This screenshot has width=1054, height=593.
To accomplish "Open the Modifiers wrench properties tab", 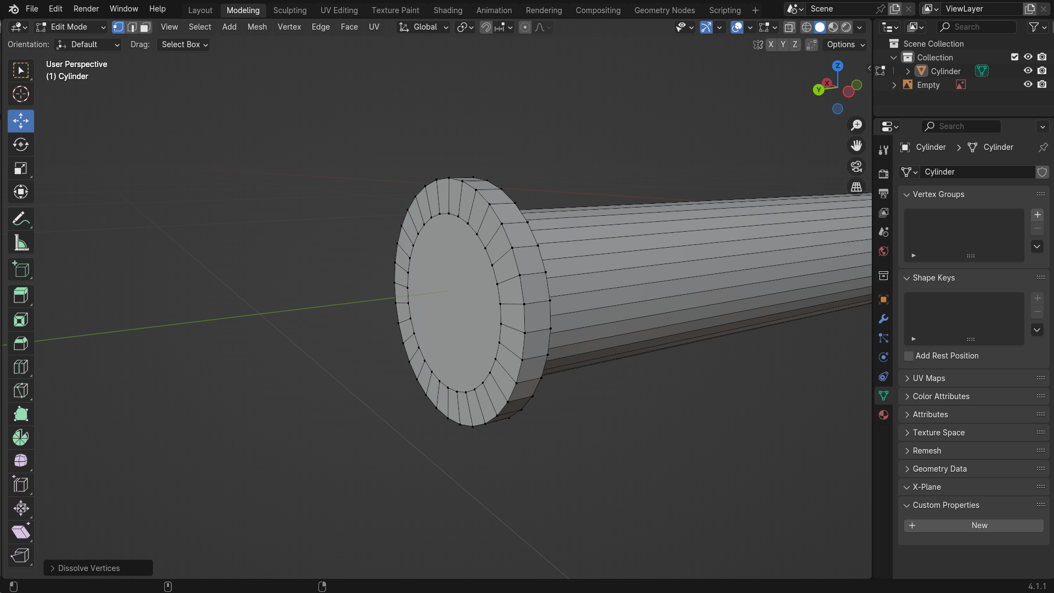I will click(883, 319).
